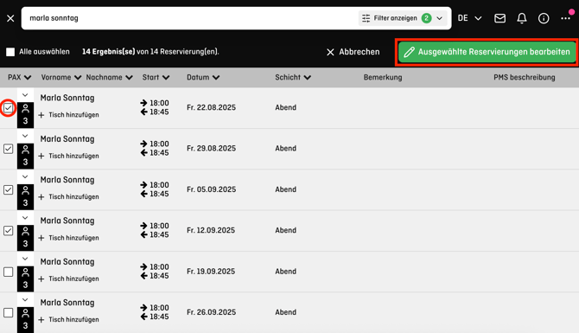Sort by the Vorname column
This screenshot has width=579, height=333.
pyautogui.click(x=61, y=77)
